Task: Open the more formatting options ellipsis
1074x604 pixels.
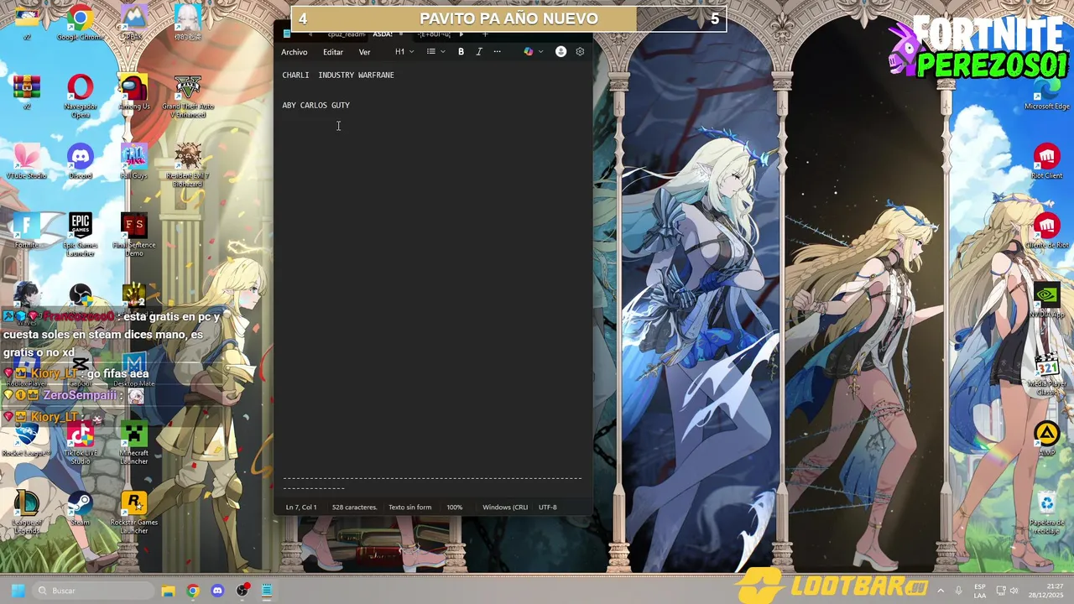Action: pos(497,52)
